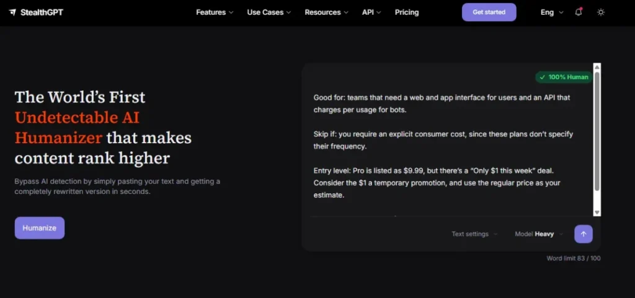
Task: Go to the Pricing page
Action: coord(407,12)
